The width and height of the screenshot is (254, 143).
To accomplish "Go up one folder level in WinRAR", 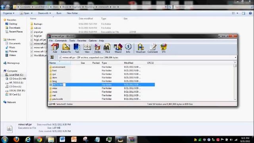I will tap(52, 57).
